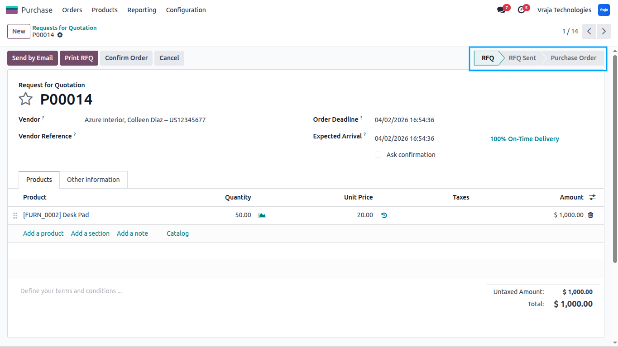Image resolution: width=618 pixels, height=347 pixels.
Task: Click the price history icon next to 20.00
Action: point(384,215)
